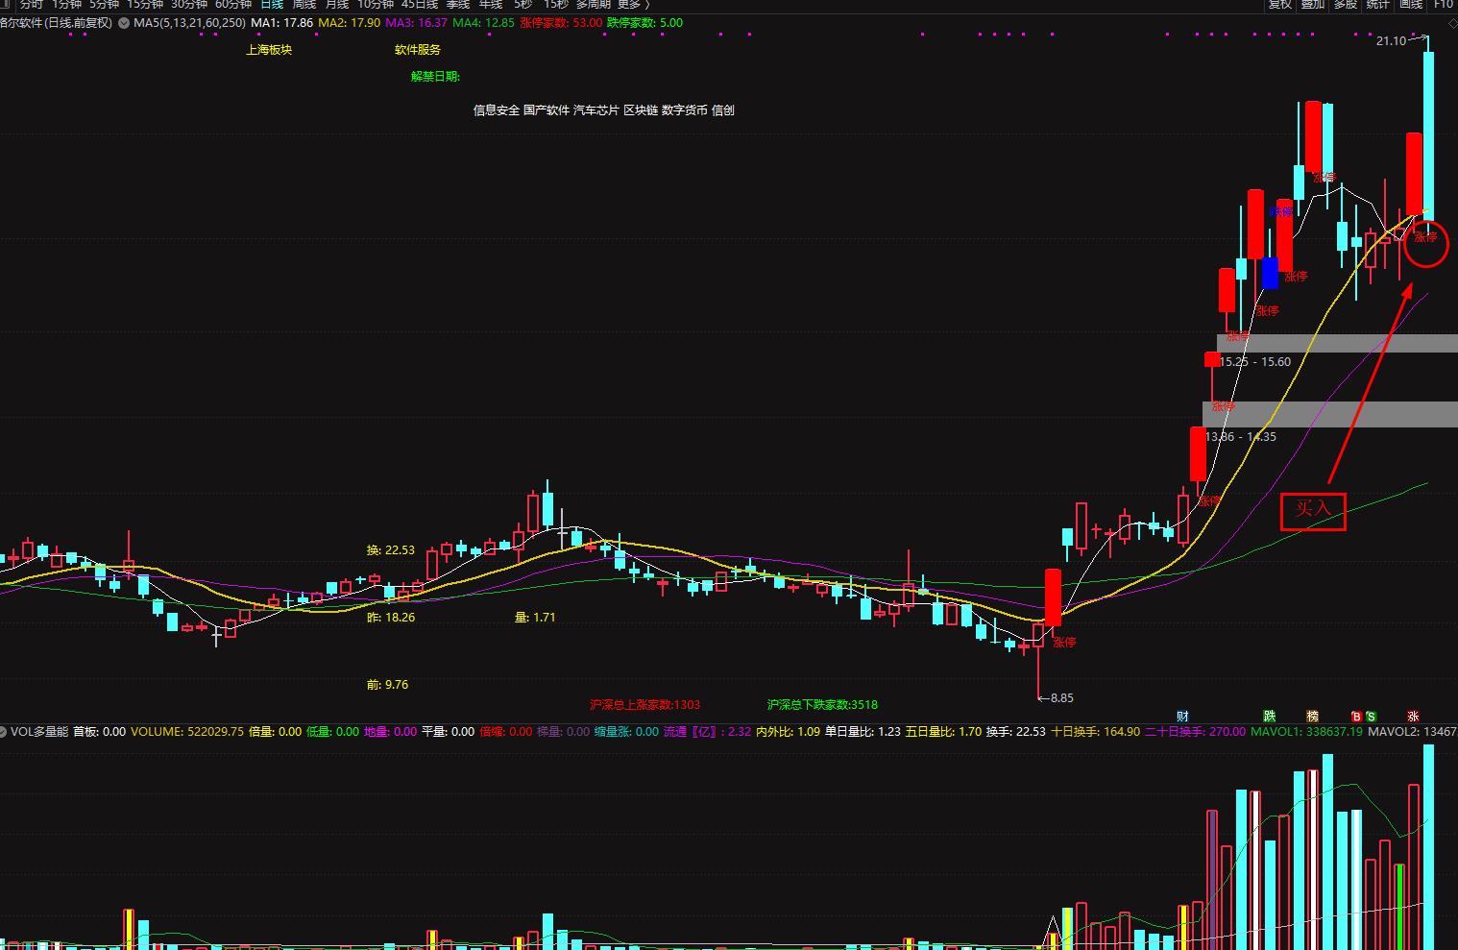This screenshot has height=950, width=1458.
Task: Open the 多周期 multi-period view
Action: pos(594,4)
